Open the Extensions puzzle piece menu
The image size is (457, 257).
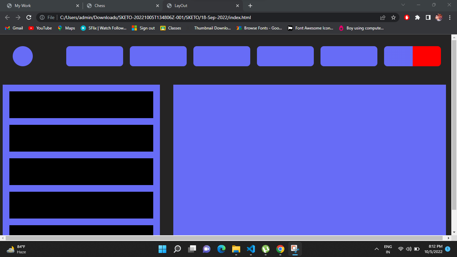point(418,17)
